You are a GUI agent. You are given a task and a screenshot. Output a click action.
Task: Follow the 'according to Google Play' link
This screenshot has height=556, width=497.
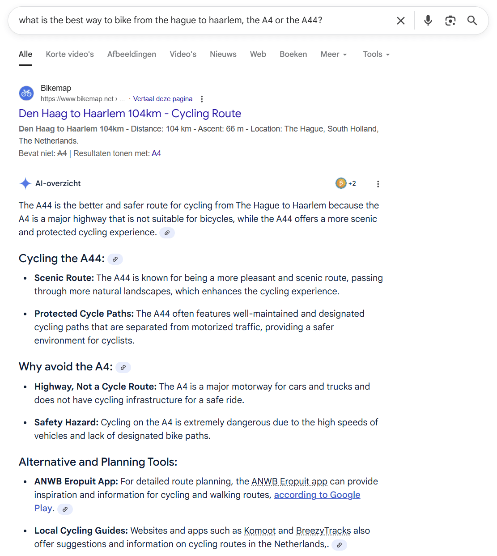[317, 495]
